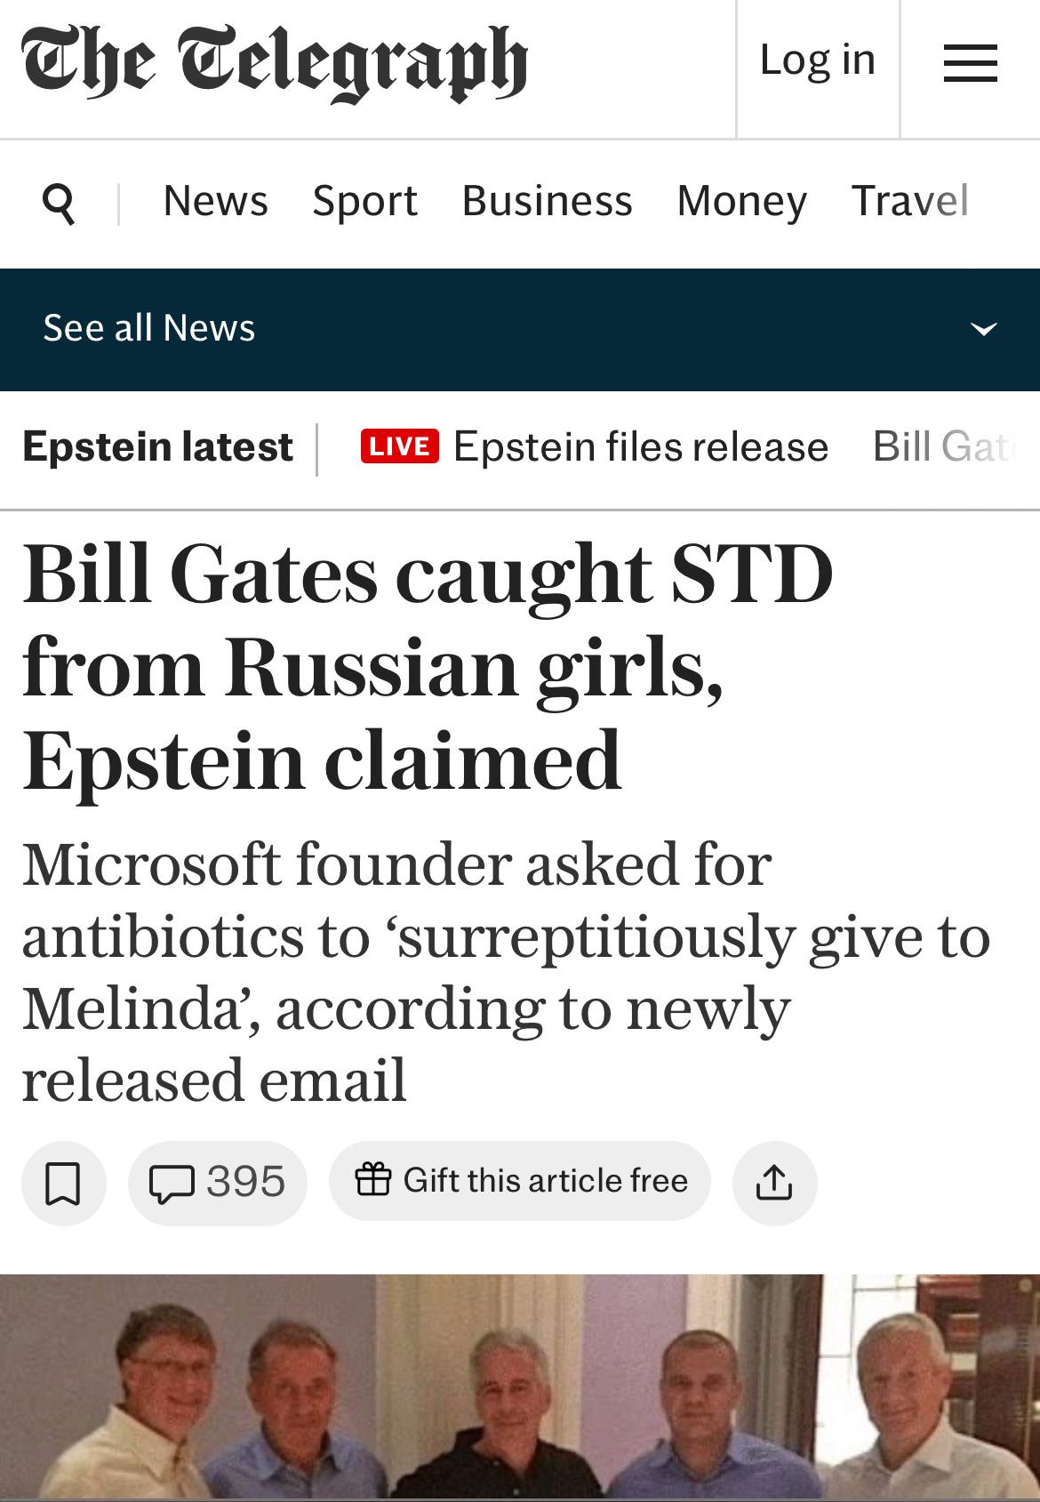
Task: Click the LIVE badge
Action: click(x=400, y=446)
